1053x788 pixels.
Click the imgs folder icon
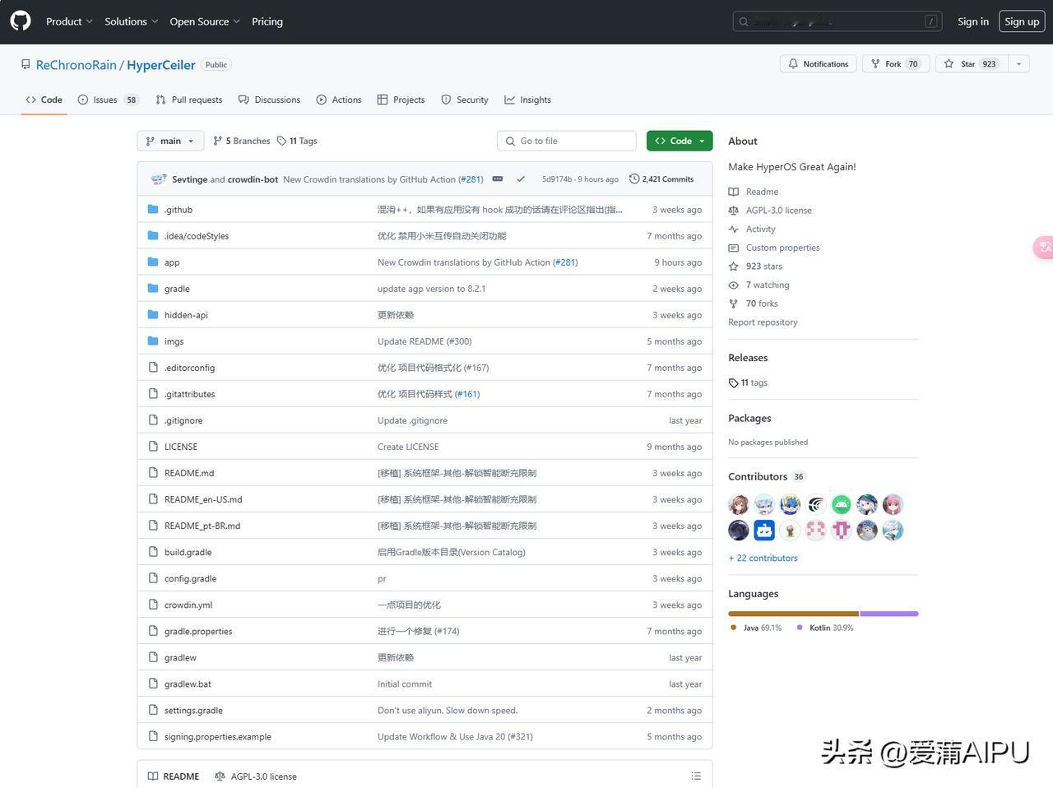click(153, 341)
